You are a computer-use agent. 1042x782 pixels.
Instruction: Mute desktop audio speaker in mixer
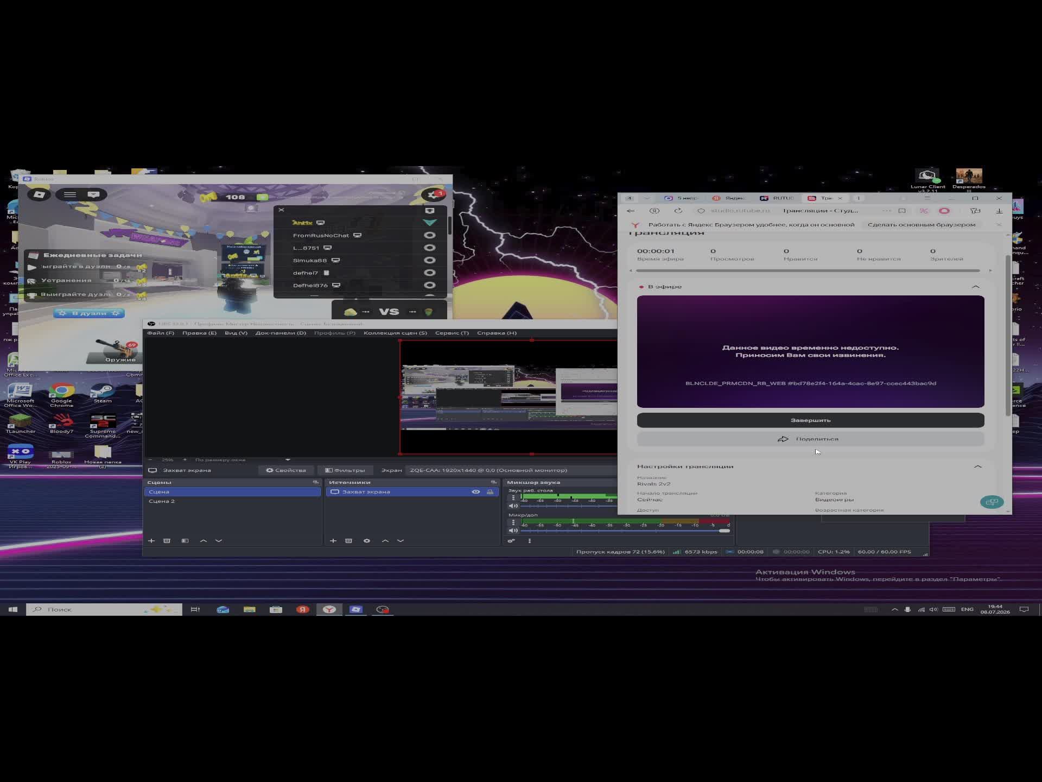click(513, 506)
